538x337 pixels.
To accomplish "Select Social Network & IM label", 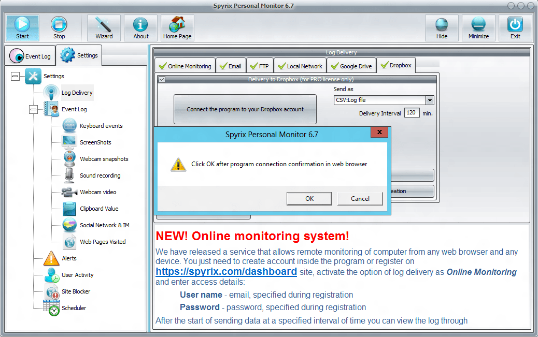I will [104, 225].
